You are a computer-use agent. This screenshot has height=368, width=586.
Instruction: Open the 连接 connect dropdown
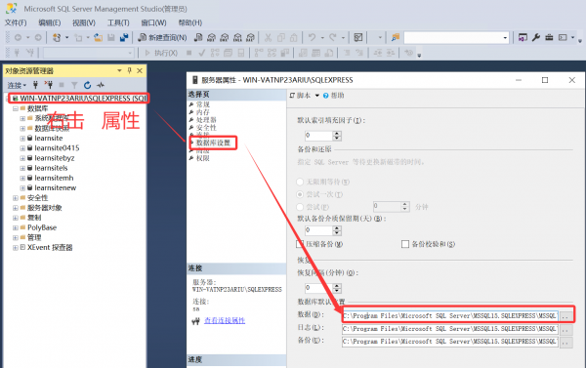pyautogui.click(x=18, y=85)
